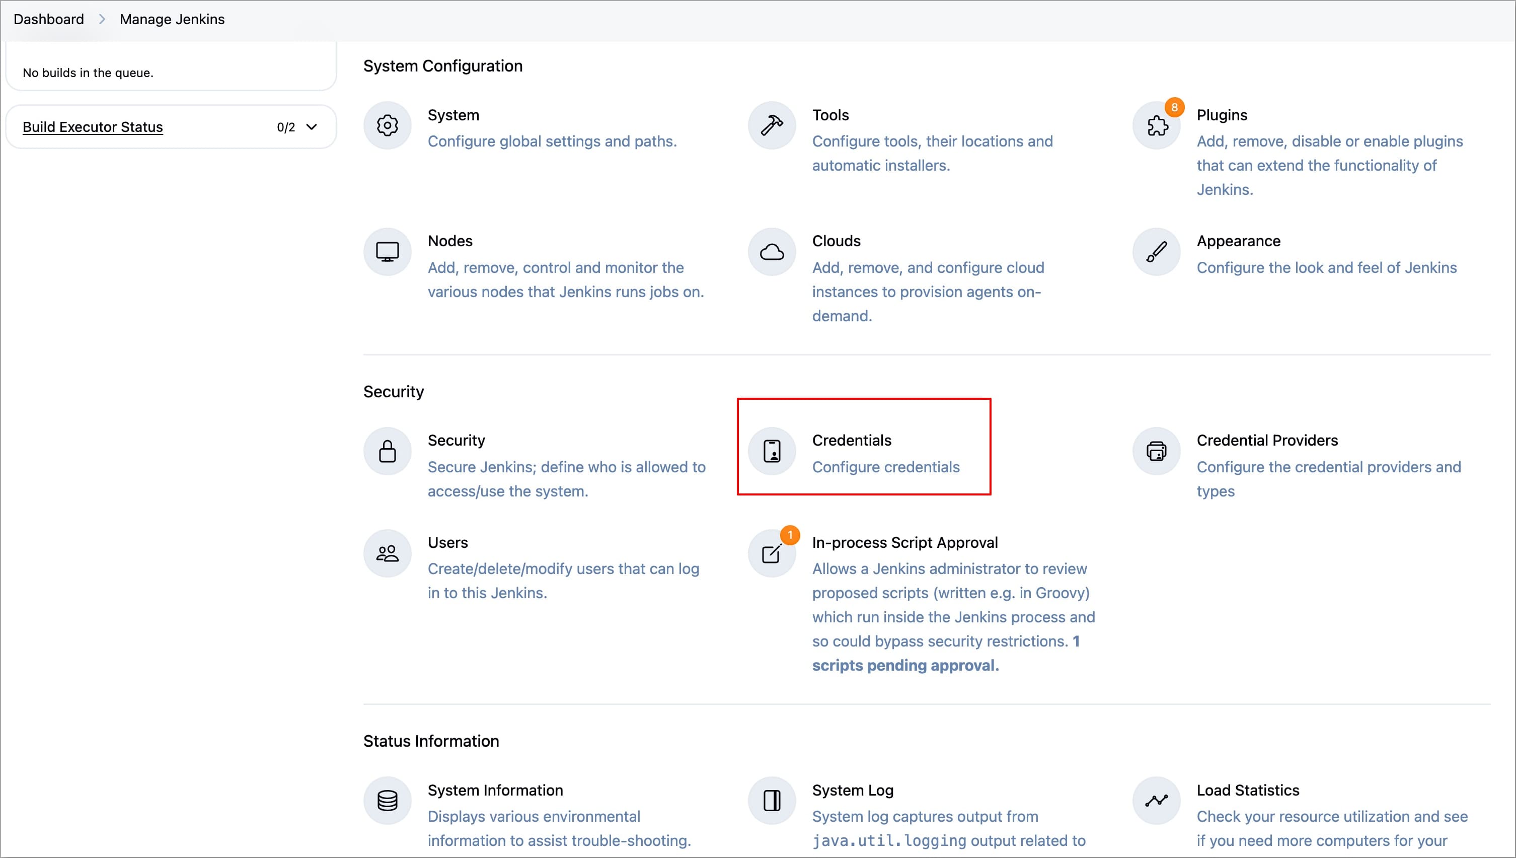The width and height of the screenshot is (1516, 858).
Task: Expand the Build Executor Status chevron
Action: coord(312,127)
